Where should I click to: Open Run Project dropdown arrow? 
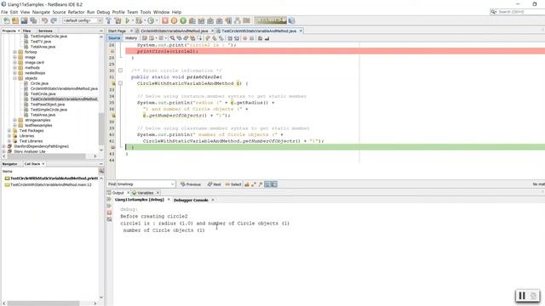pos(133,20)
